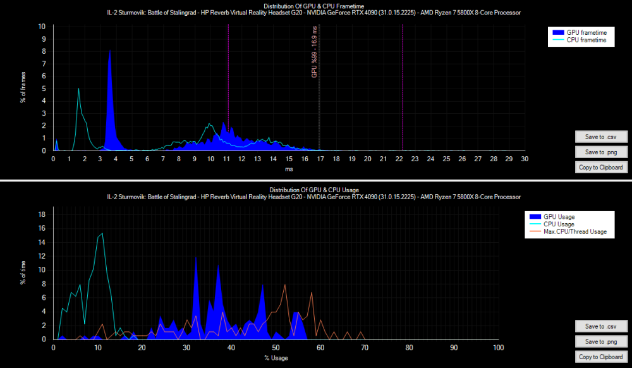Click the CPU Usage peak's tip near 11%

[102, 233]
